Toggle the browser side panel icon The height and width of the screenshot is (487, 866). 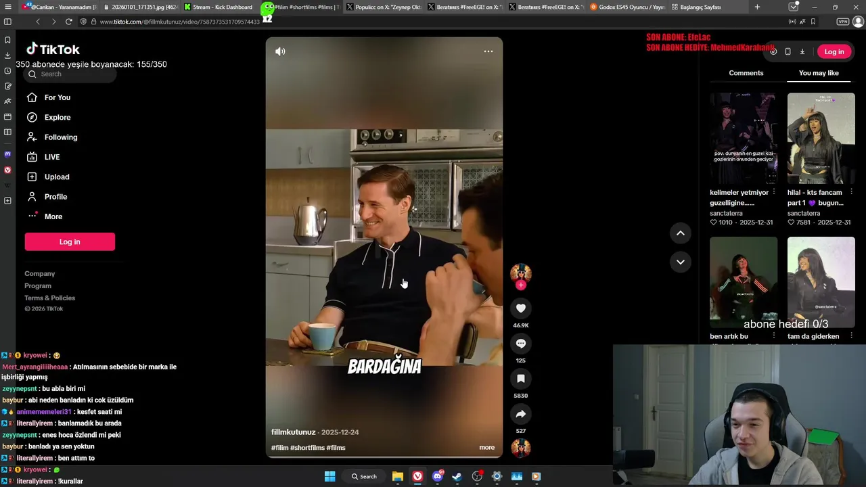pyautogui.click(x=7, y=22)
